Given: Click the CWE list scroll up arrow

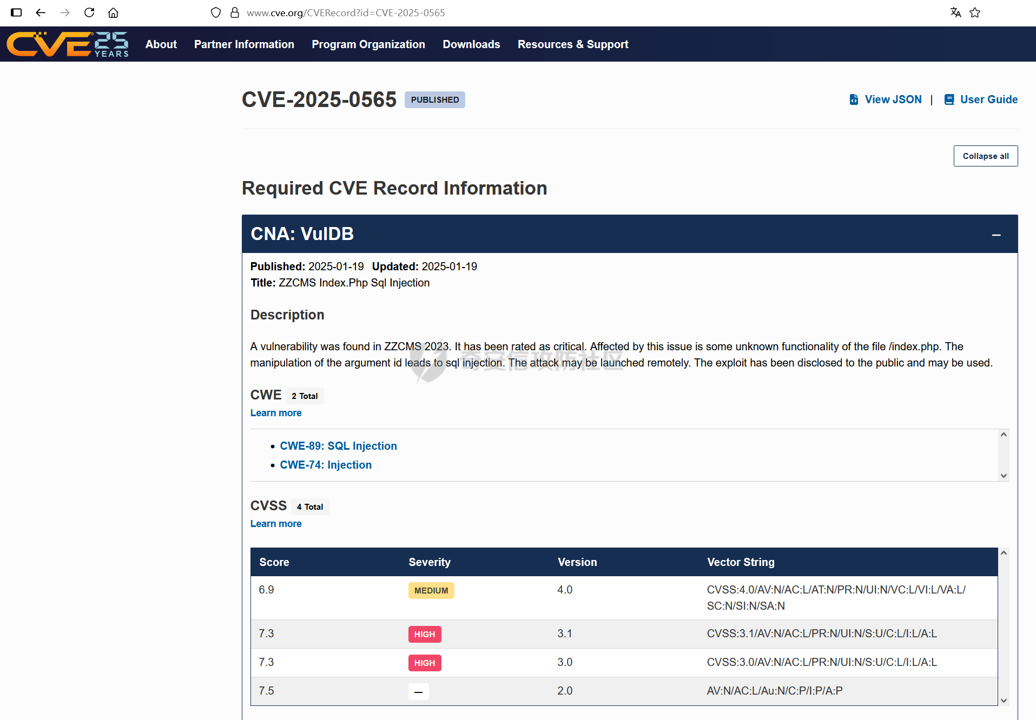Looking at the screenshot, I should (1004, 435).
